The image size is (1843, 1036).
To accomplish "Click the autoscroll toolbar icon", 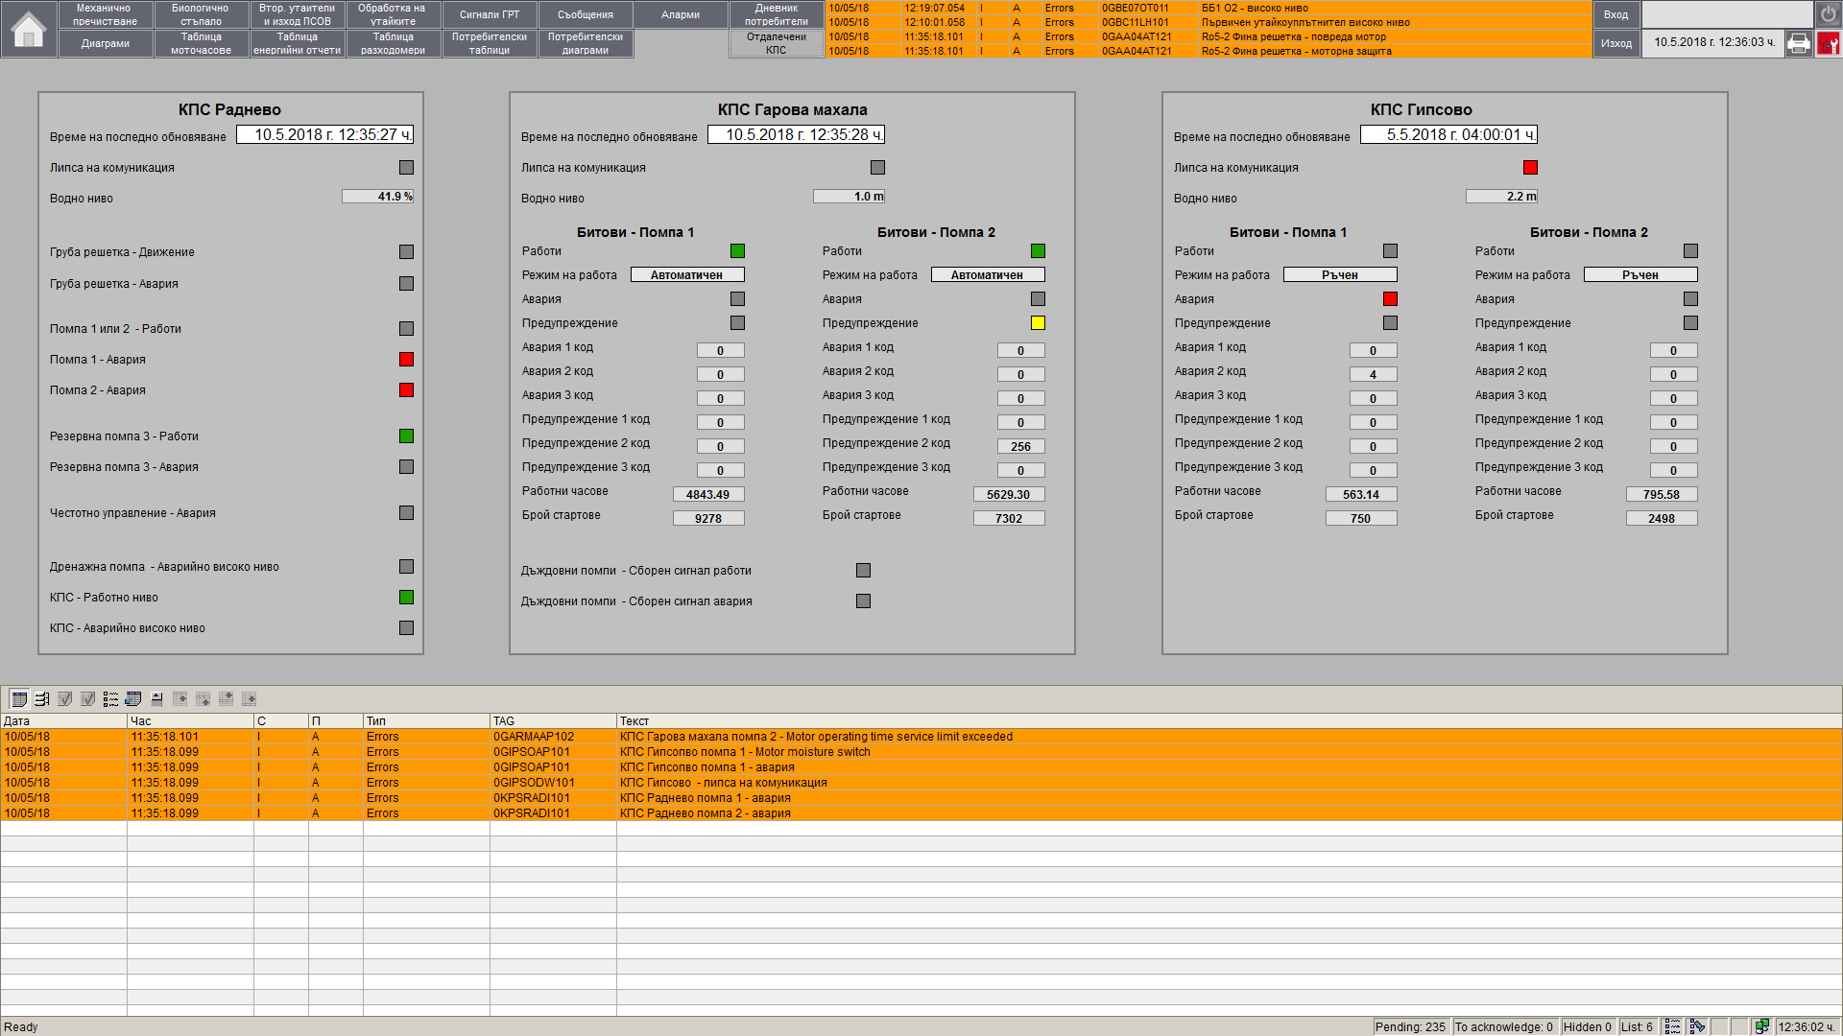I will [x=156, y=699].
